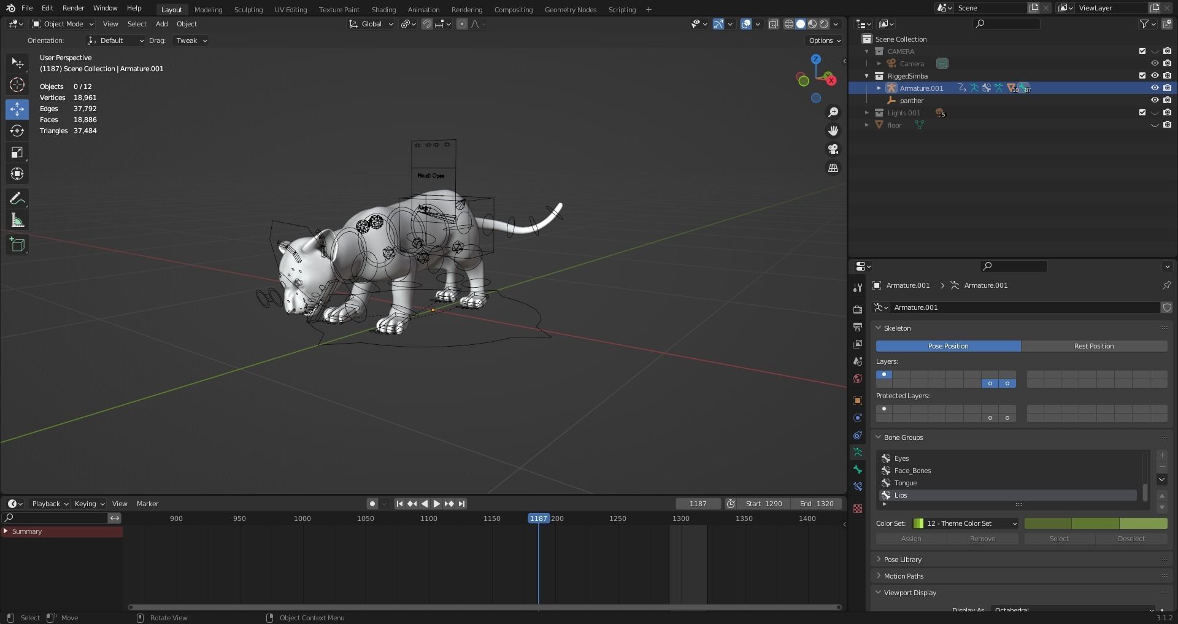Open the Render properties tab

(x=858, y=310)
